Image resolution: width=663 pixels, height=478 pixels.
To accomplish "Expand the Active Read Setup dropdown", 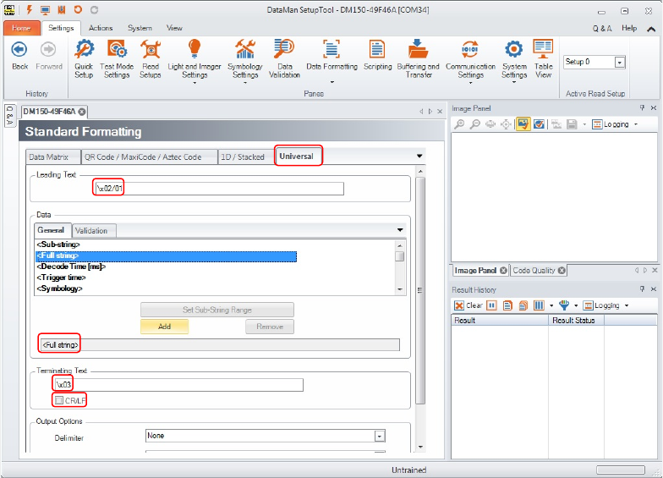I will 619,63.
